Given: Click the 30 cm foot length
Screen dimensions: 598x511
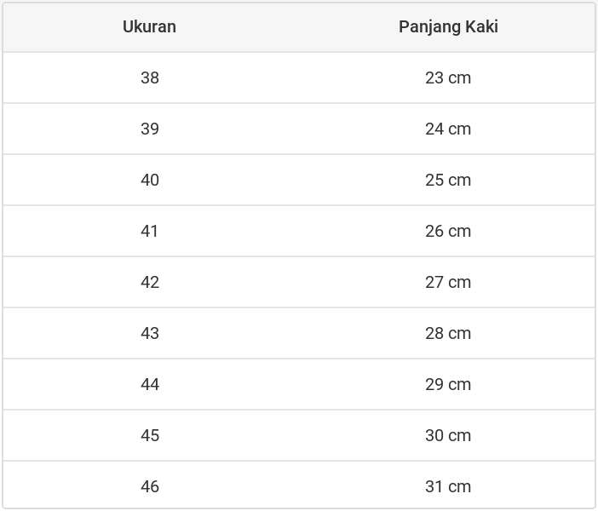Looking at the screenshot, I should click(448, 435).
